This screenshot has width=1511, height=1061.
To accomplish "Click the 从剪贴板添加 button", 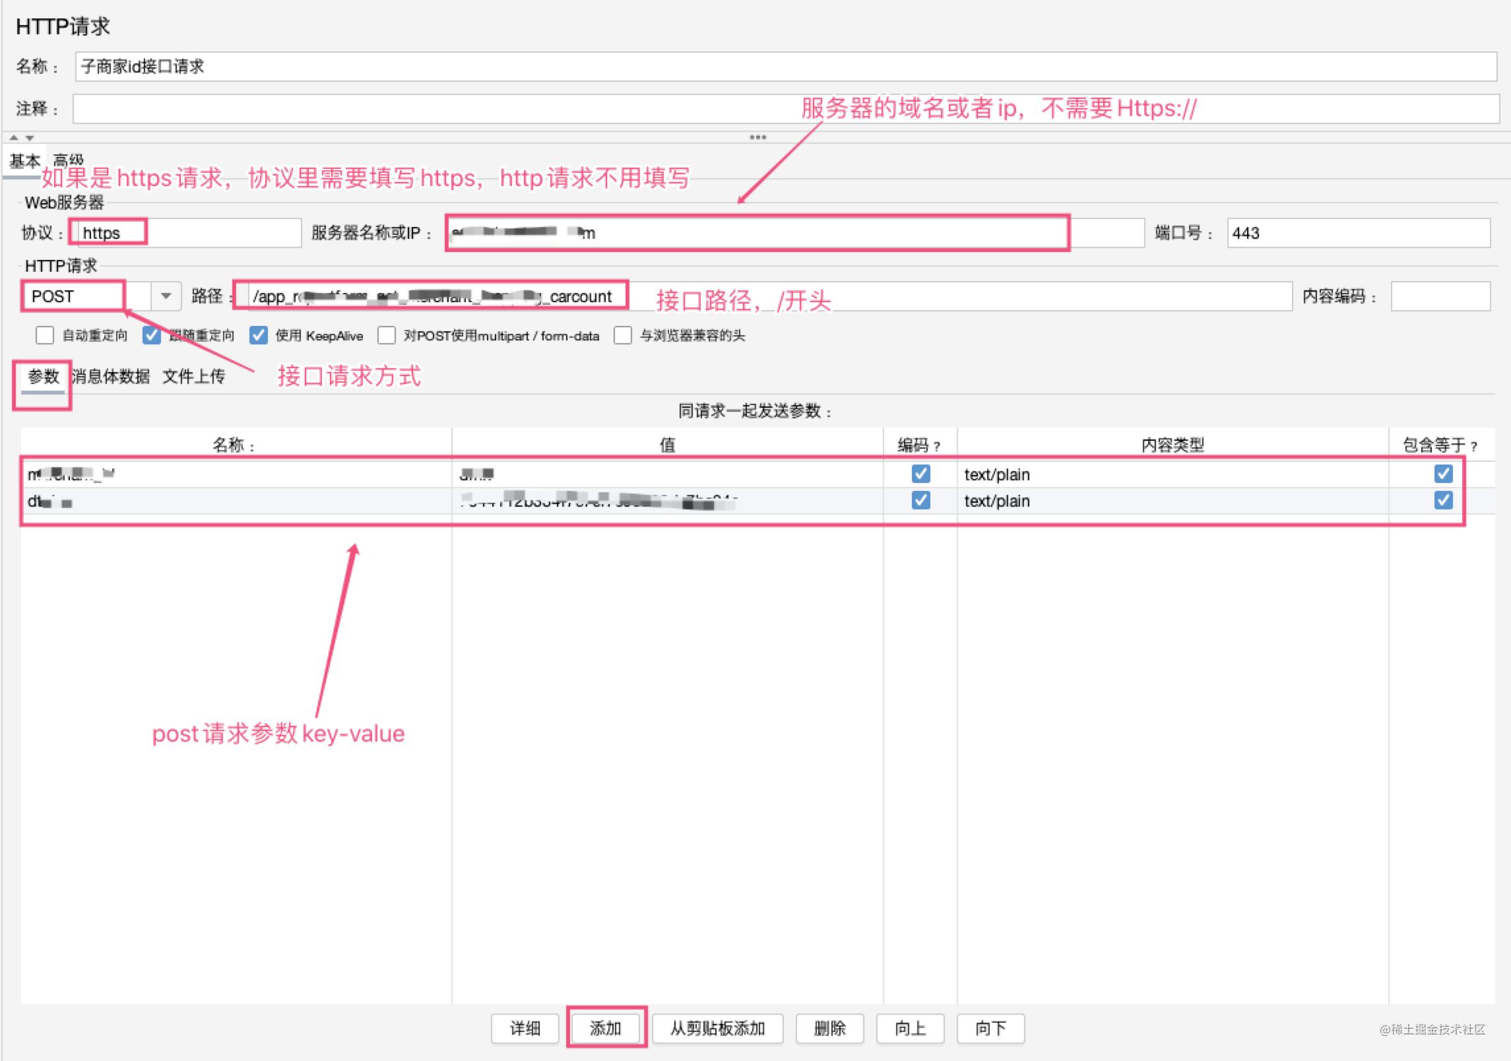I will [717, 1028].
